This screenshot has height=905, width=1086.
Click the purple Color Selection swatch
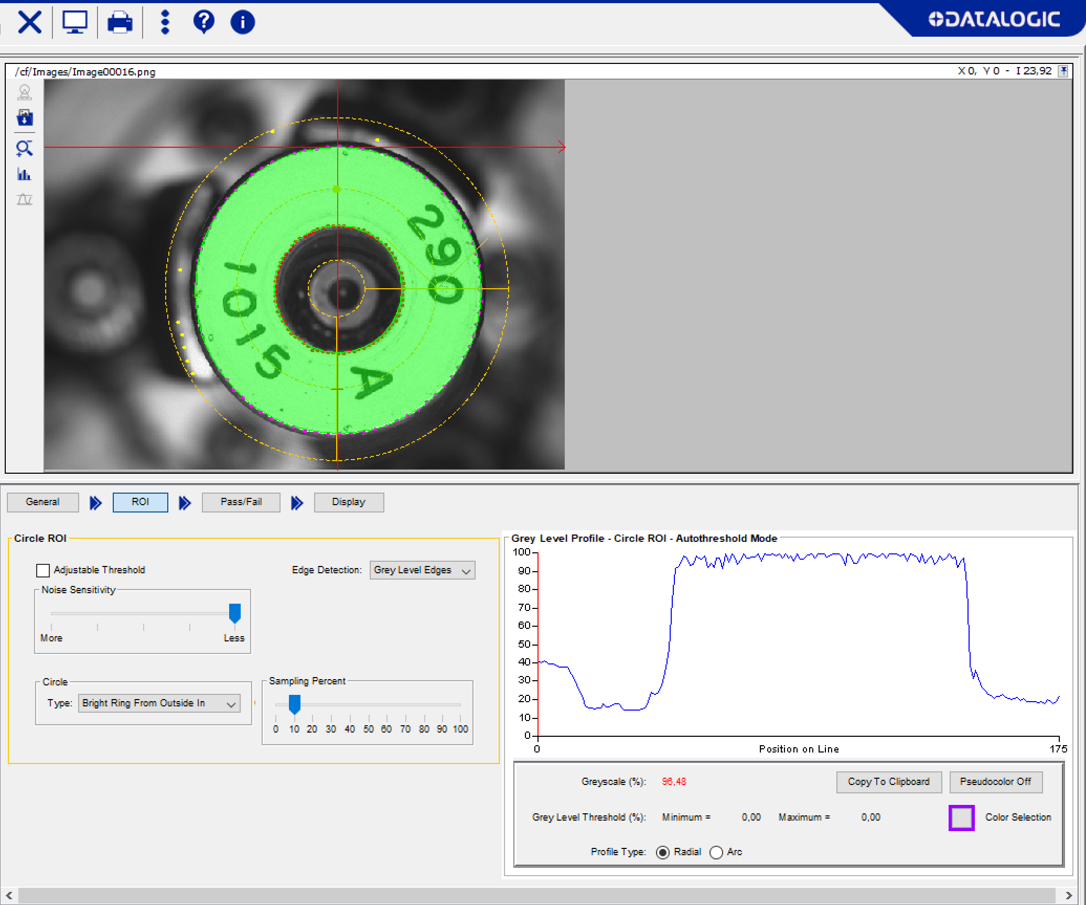coord(961,818)
